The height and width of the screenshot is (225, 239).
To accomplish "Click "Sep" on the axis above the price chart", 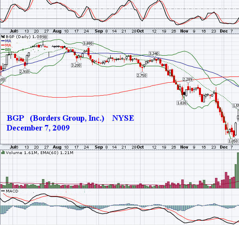I will point(99,31).
